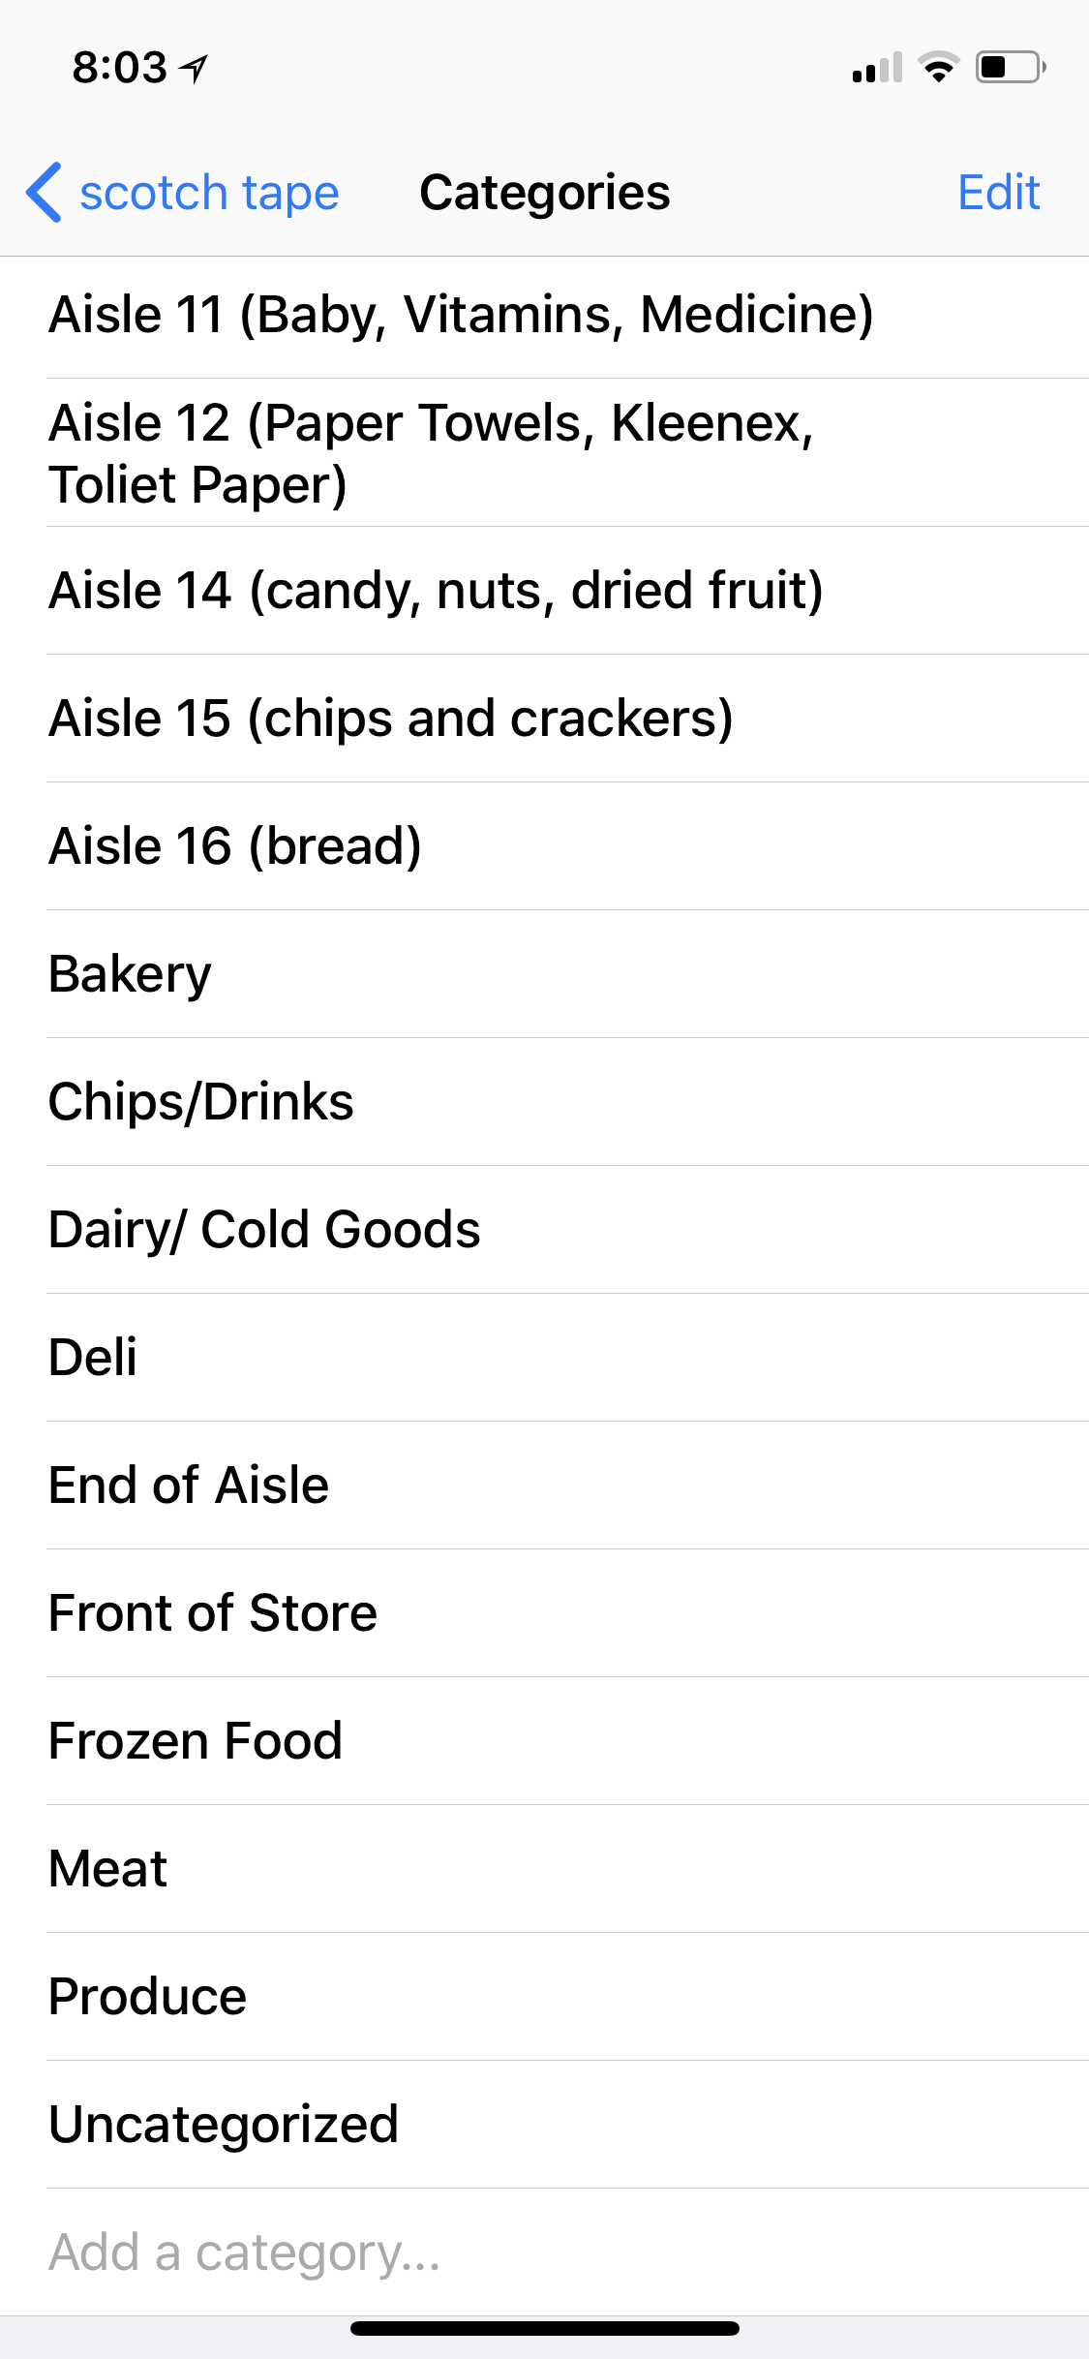The width and height of the screenshot is (1089, 2359).
Task: Tap the Edit button
Action: tap(998, 193)
